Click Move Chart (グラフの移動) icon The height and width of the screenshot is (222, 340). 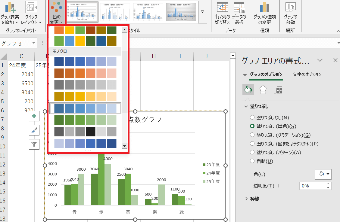coord(290,7)
